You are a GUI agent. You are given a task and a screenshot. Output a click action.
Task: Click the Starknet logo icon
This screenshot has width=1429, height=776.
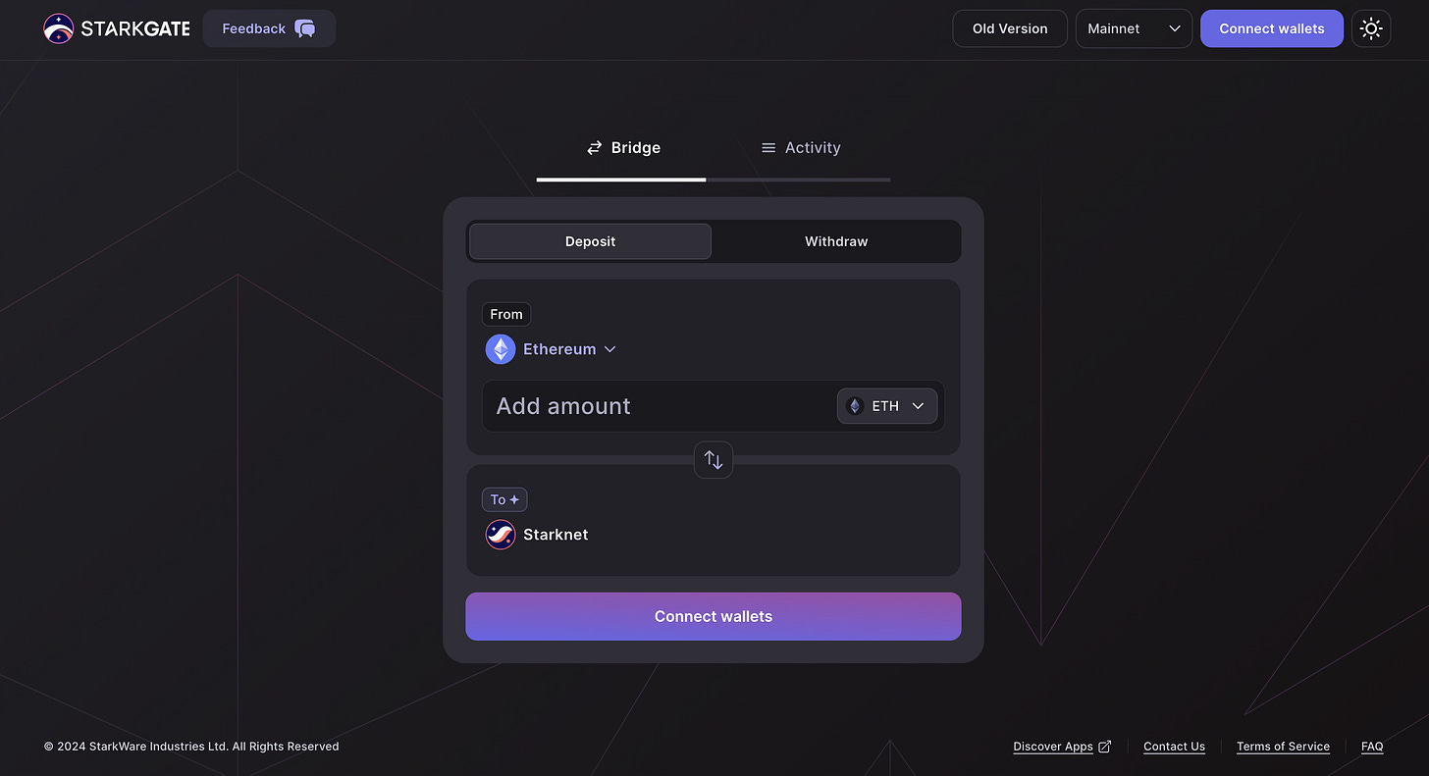501,535
